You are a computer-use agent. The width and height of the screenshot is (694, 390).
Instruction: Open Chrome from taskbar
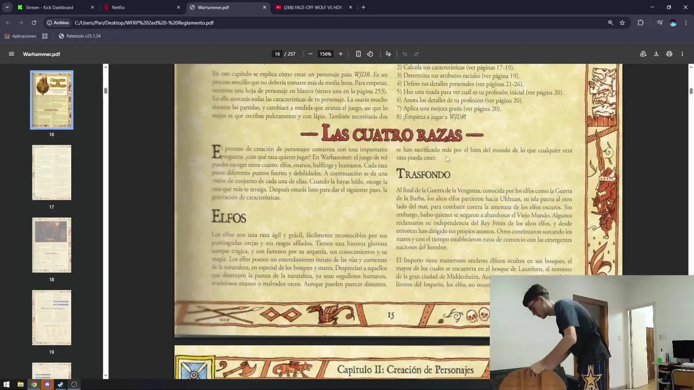[x=34, y=385]
